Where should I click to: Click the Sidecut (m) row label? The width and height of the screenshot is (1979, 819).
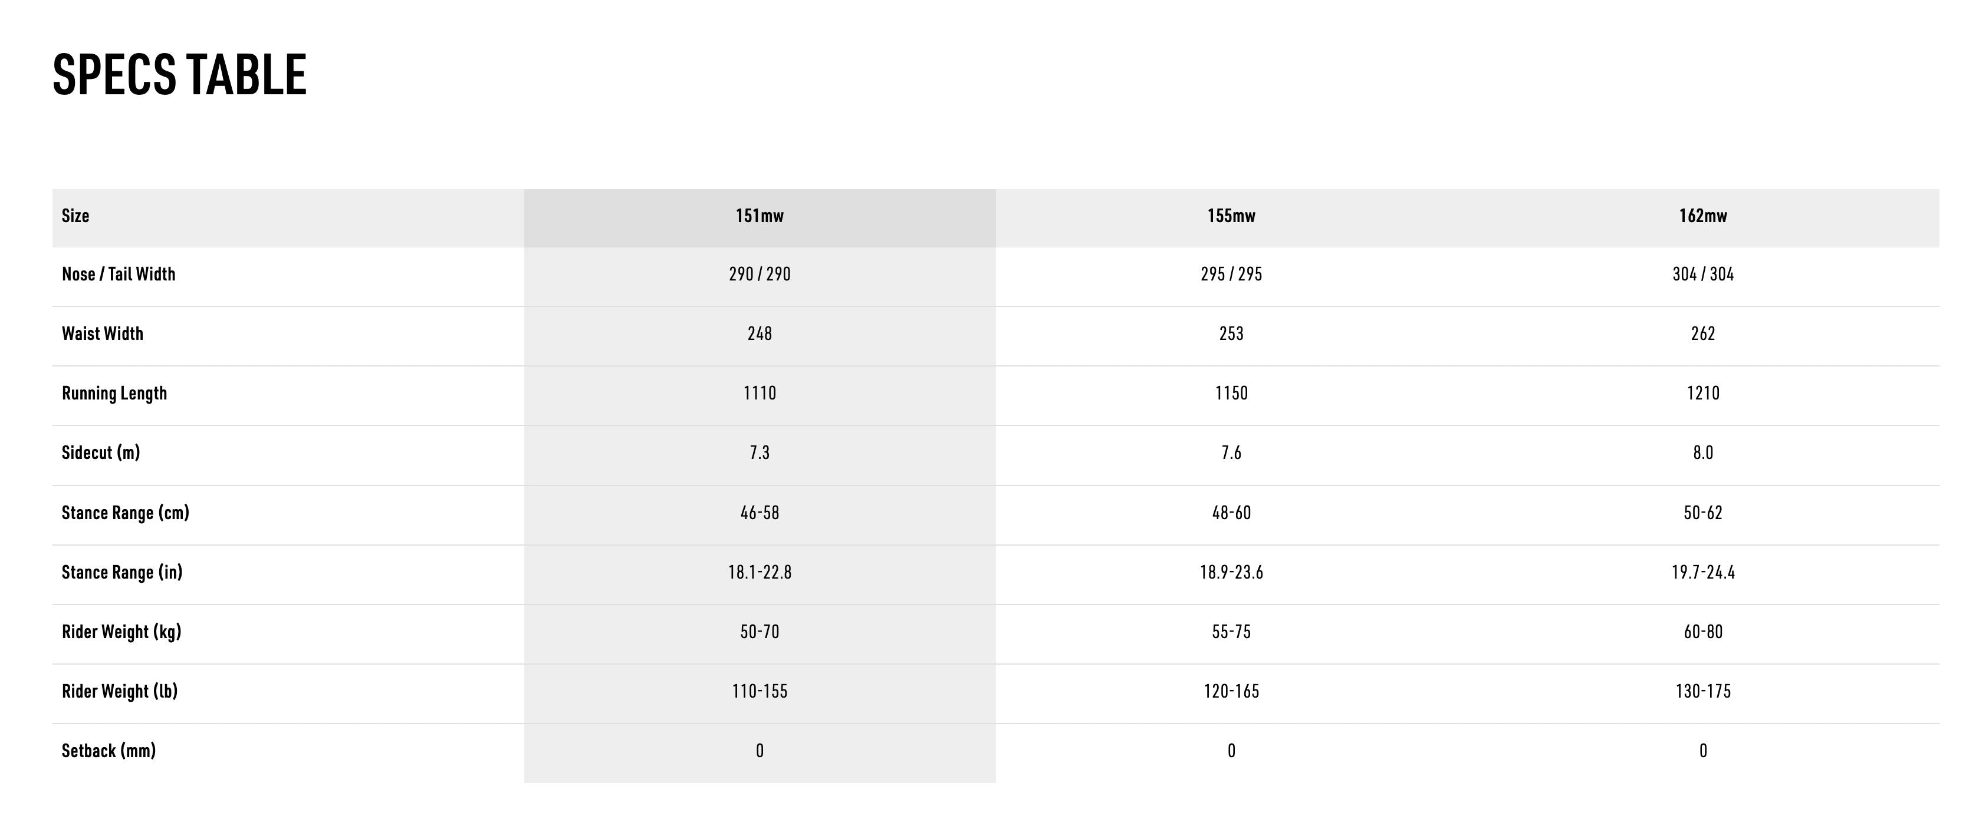101,453
